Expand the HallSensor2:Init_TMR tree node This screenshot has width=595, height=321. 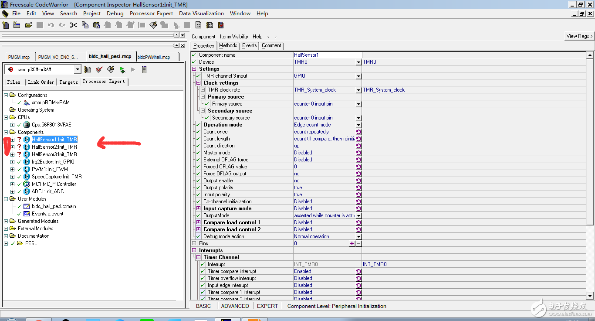click(x=12, y=147)
